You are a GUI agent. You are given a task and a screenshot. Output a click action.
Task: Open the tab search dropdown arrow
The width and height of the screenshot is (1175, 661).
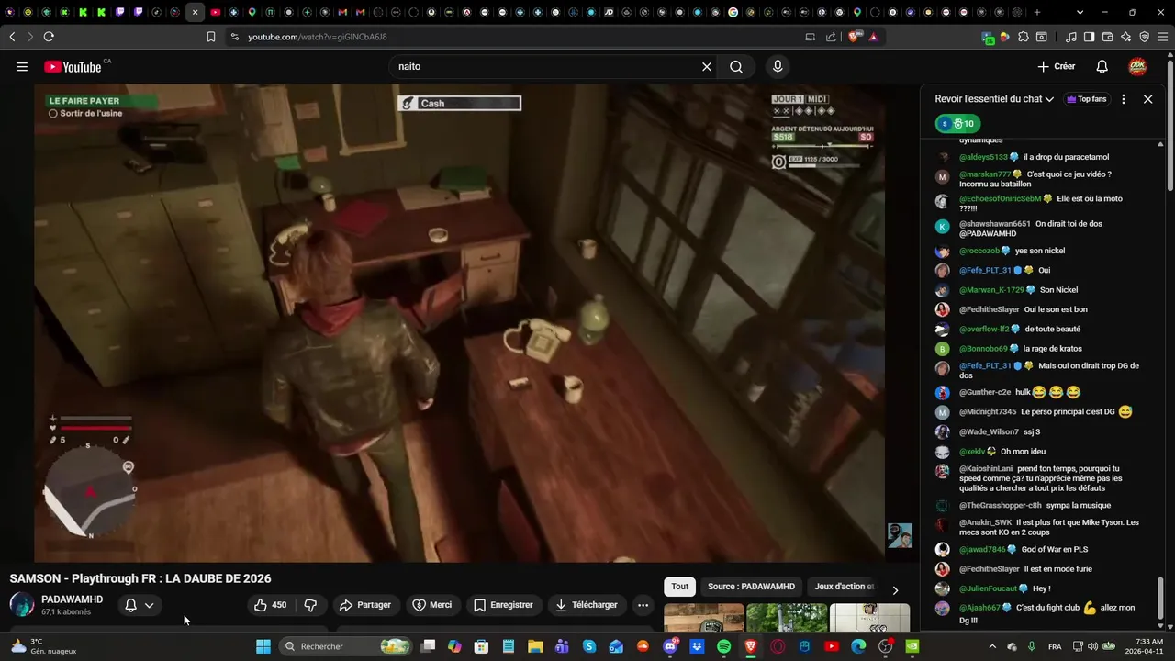[1080, 12]
